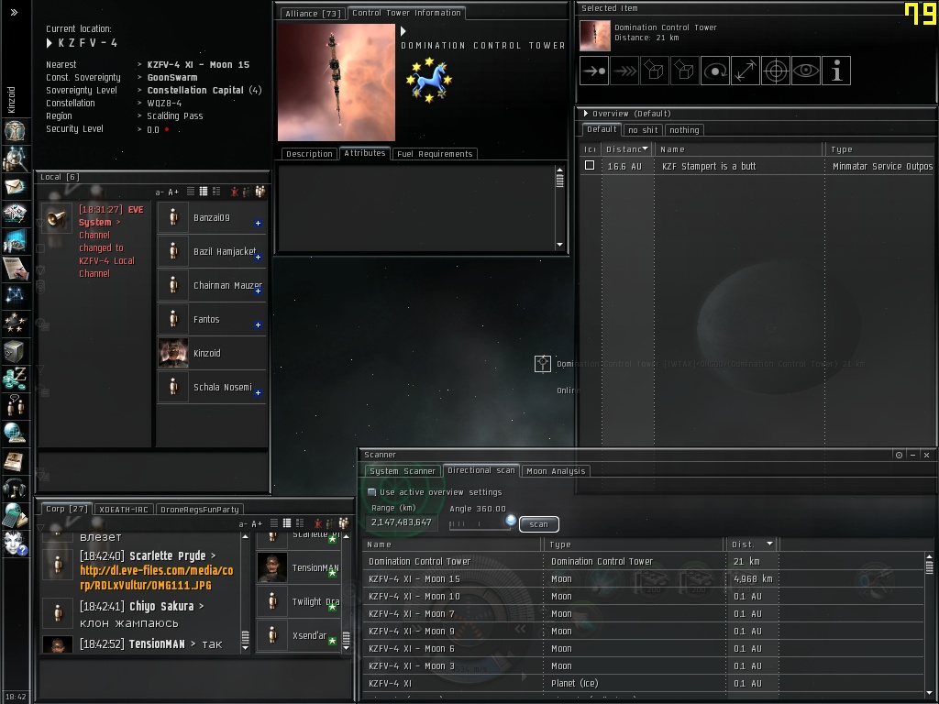Open the EVE Mail envelope icon
The width and height of the screenshot is (939, 704).
pyautogui.click(x=15, y=187)
